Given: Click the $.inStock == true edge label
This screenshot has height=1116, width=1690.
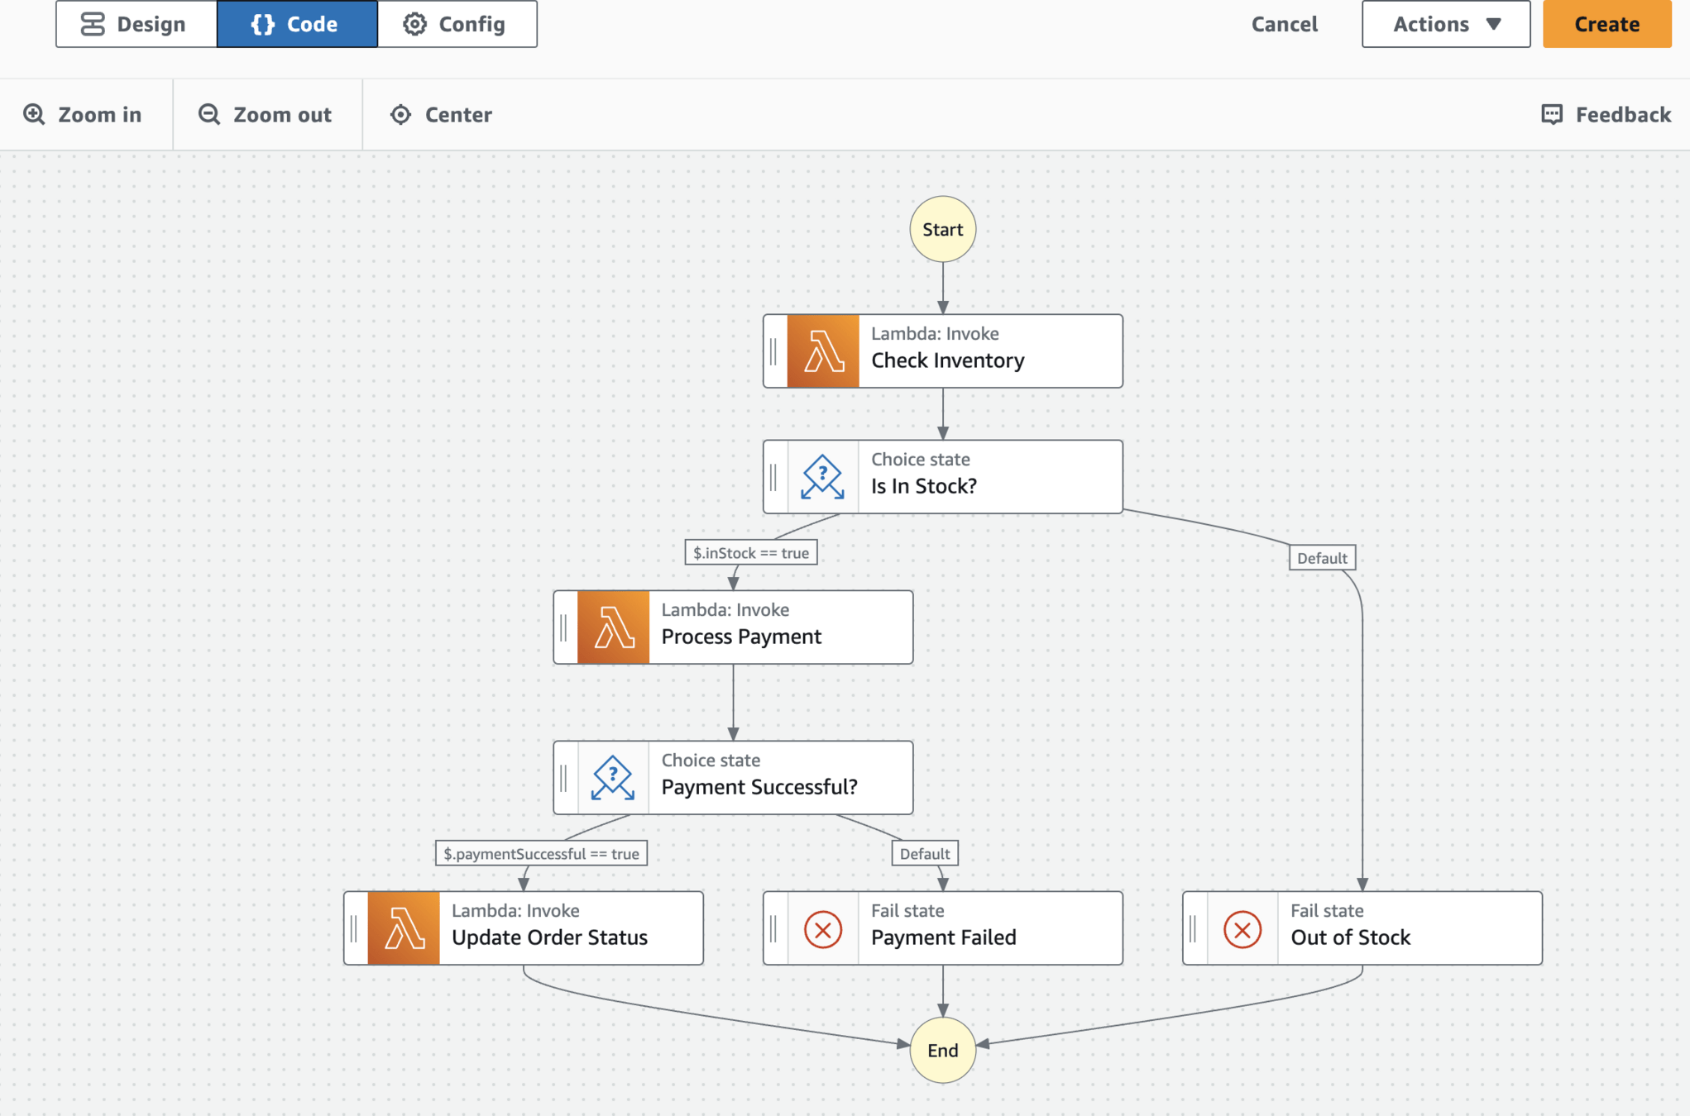Looking at the screenshot, I should (750, 553).
